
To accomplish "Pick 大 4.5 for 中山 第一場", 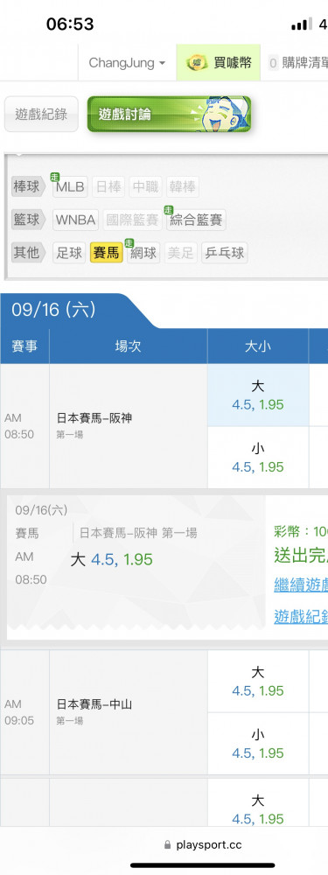I will click(258, 681).
